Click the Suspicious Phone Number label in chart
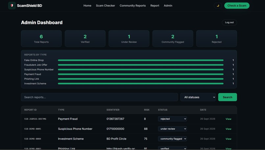This screenshot has width=265, height=150. [x=39, y=70]
